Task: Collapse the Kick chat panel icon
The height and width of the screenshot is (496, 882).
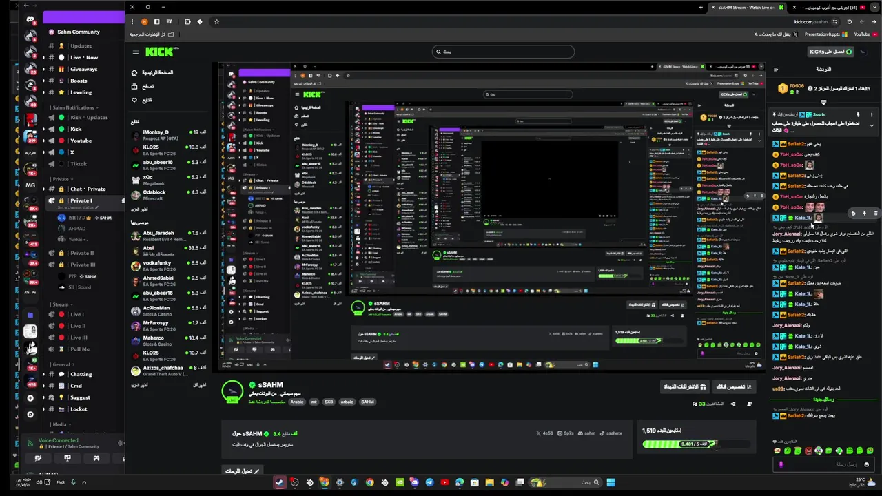Action: pyautogui.click(x=776, y=69)
